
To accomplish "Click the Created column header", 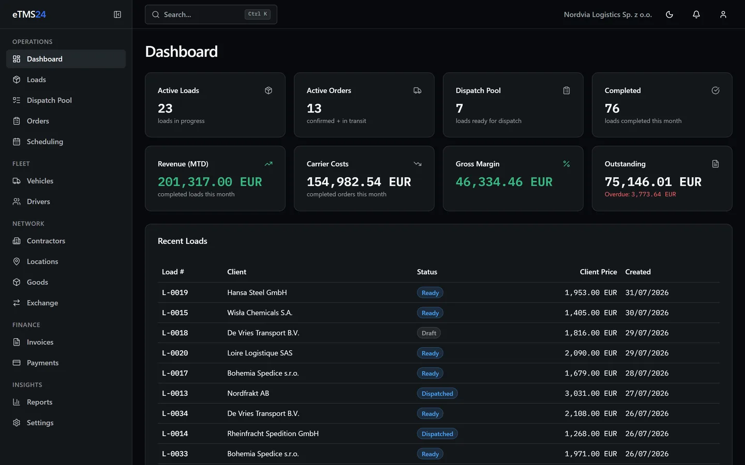I will point(638,272).
